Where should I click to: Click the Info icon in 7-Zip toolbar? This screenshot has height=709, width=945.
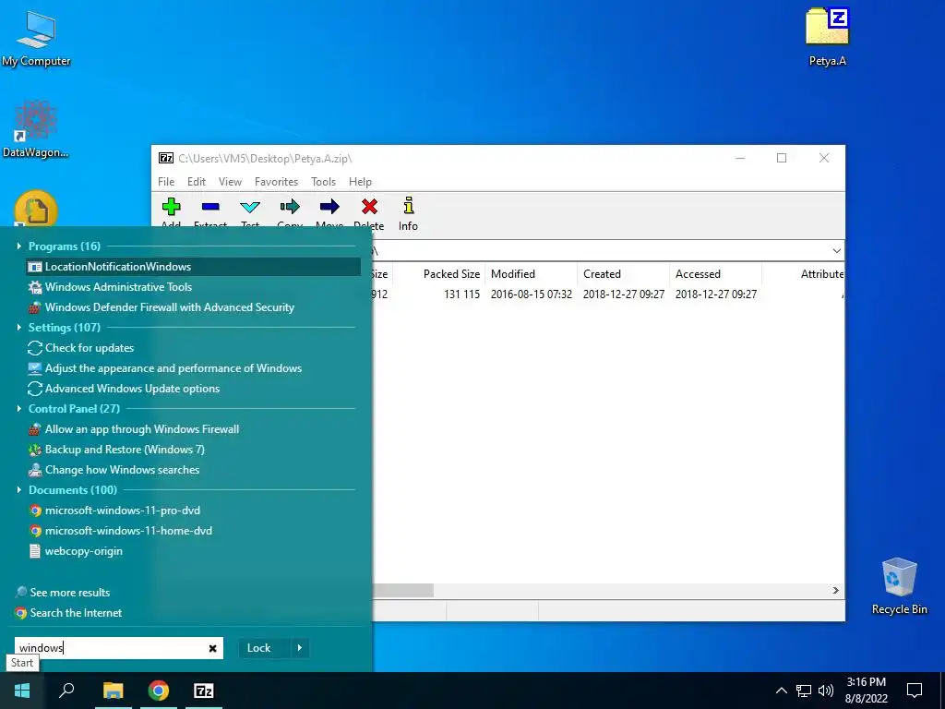tap(409, 206)
